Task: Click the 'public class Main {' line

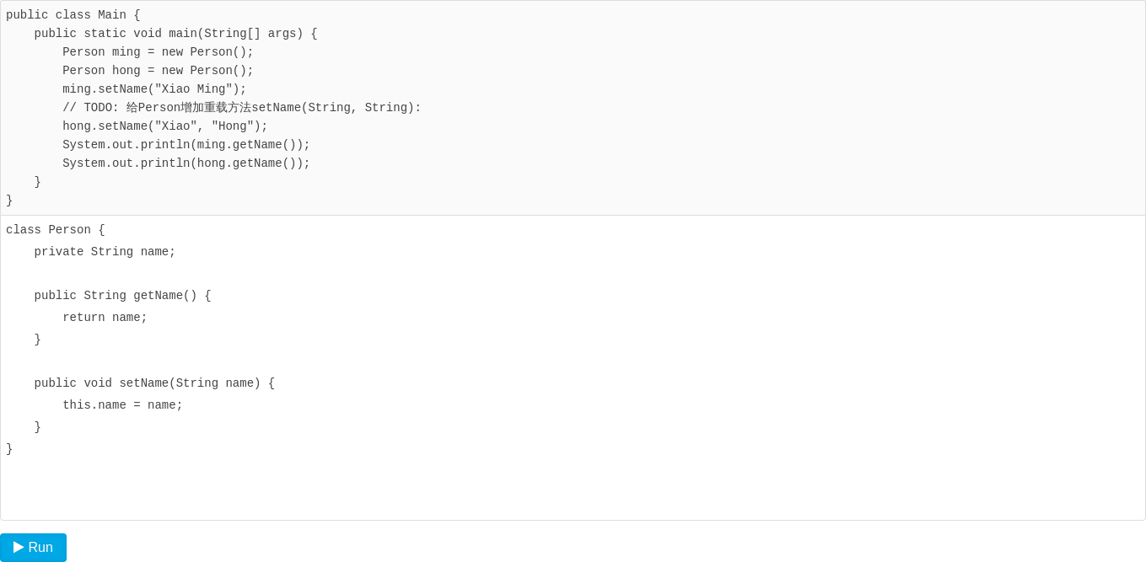Action: [73, 15]
